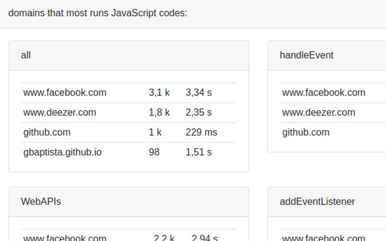
Task: Select www.deezer.com in the all panel
Action: point(59,113)
